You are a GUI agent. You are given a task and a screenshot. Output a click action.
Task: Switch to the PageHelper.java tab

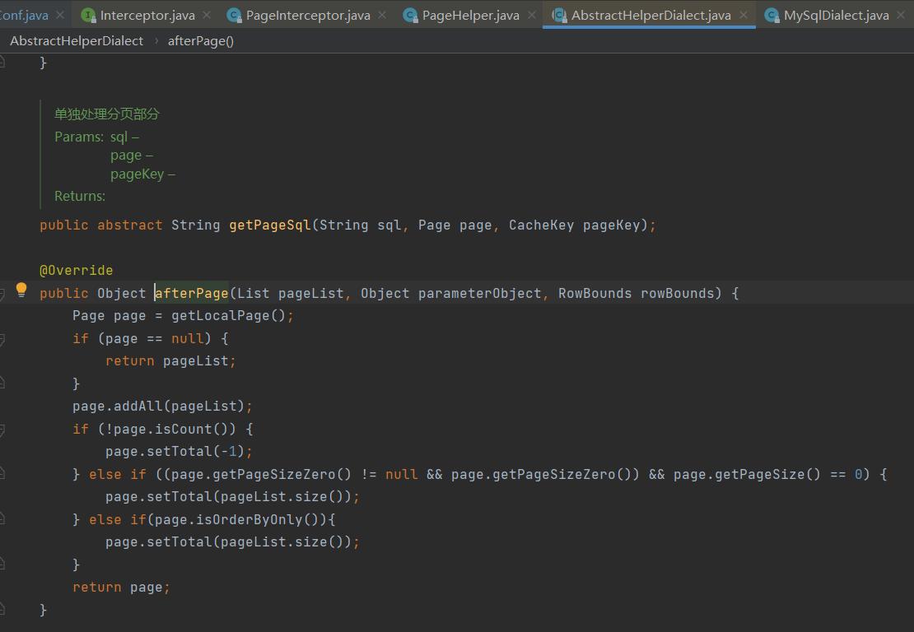click(x=470, y=15)
